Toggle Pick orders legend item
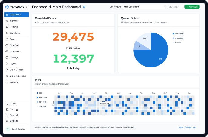208x137 pixels. click(178, 34)
